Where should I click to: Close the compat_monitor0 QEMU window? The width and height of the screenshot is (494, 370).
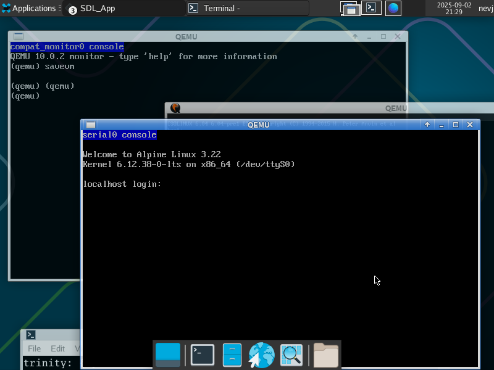398,36
